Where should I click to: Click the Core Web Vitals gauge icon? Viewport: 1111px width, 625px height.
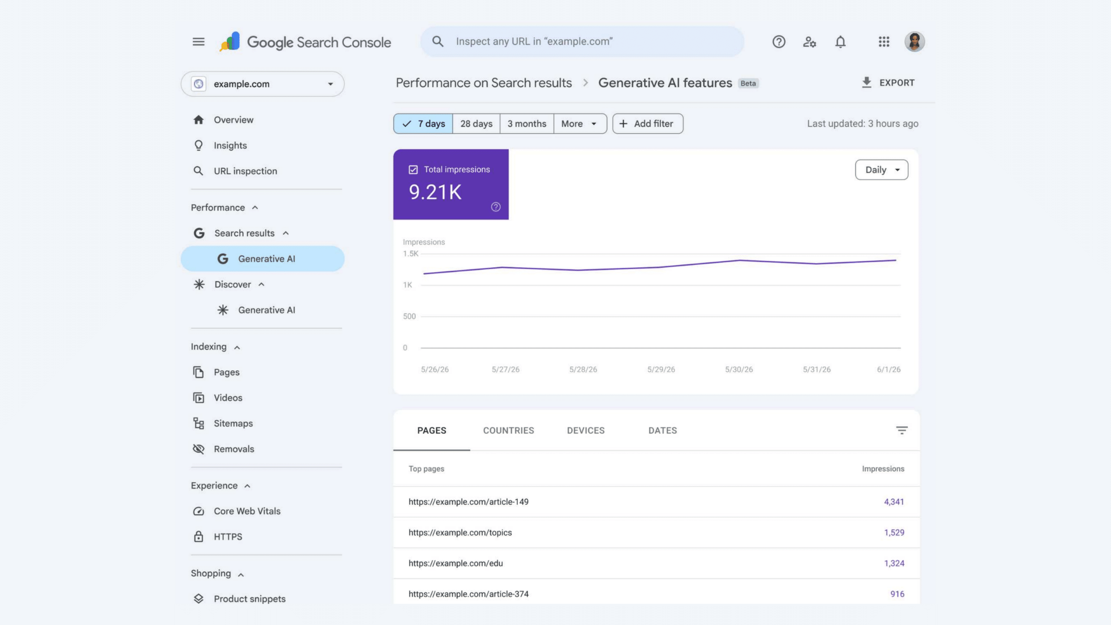[198, 511]
